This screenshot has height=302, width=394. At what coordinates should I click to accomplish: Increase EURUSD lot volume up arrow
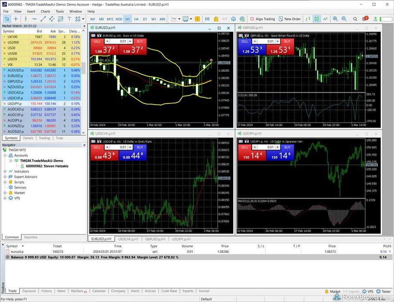click(x=130, y=41)
